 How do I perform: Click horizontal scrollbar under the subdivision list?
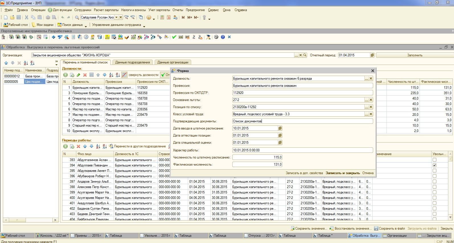click(x=31, y=220)
